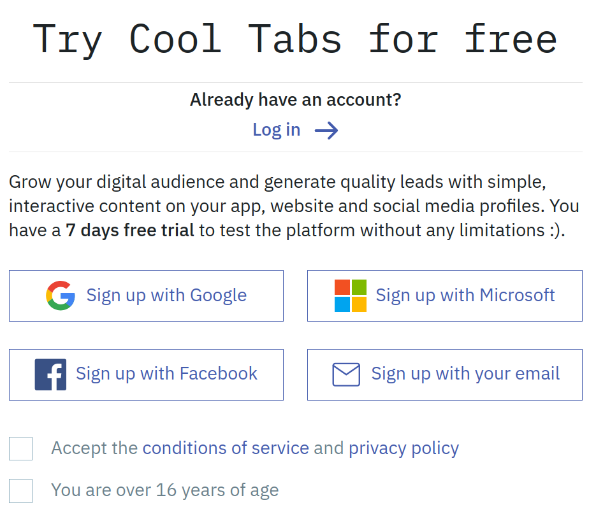The height and width of the screenshot is (505, 596).
Task: Click the Microsoft logo icon
Action: pos(351,295)
